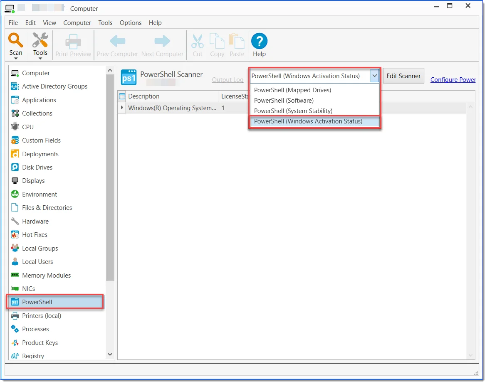This screenshot has width=487, height=384.
Task: Select Active Directory Groups icon
Action: (15, 86)
